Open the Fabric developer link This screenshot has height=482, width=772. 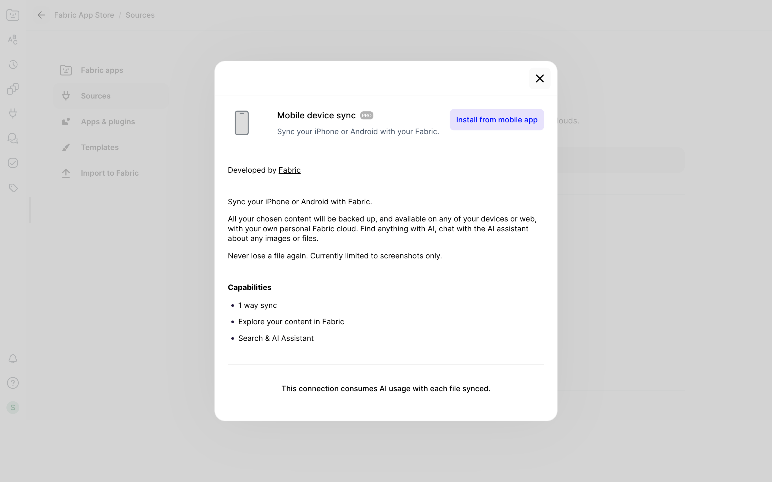tap(289, 170)
